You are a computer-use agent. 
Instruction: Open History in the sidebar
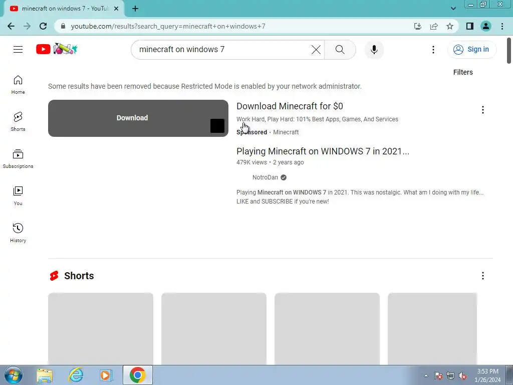click(18, 233)
